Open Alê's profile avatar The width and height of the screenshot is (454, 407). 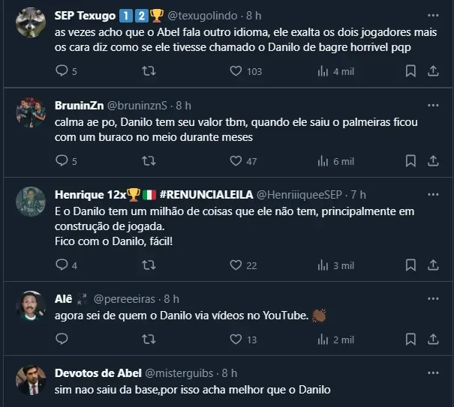coord(31,306)
